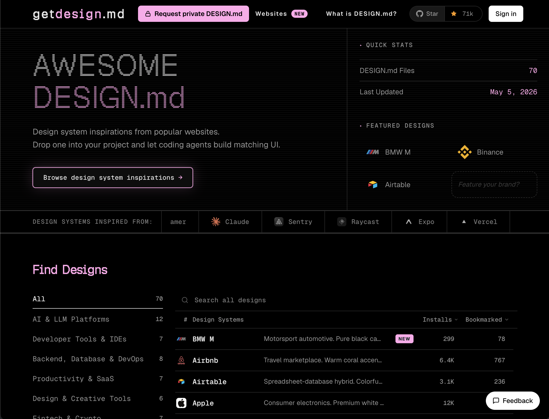The height and width of the screenshot is (419, 549).
Task: Click the Sign in button
Action: pos(506,14)
